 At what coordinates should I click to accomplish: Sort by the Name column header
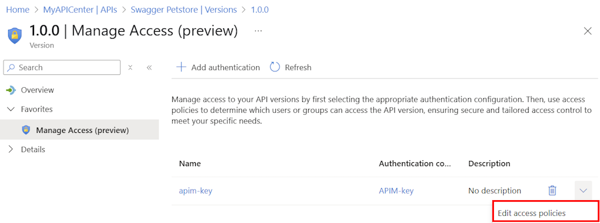pyautogui.click(x=190, y=163)
